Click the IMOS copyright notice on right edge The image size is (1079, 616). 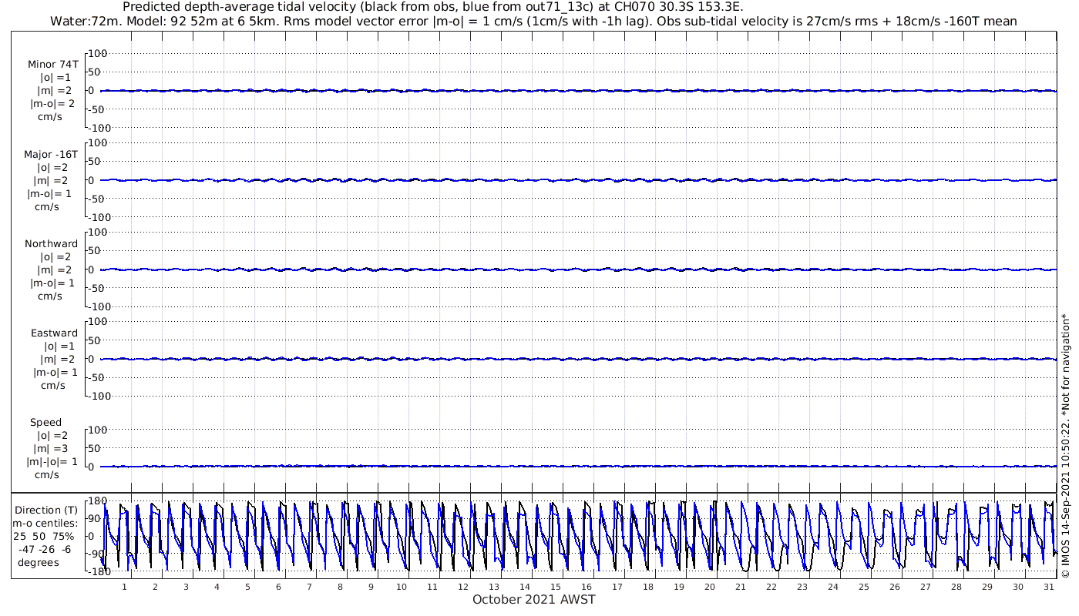pos(1065,446)
